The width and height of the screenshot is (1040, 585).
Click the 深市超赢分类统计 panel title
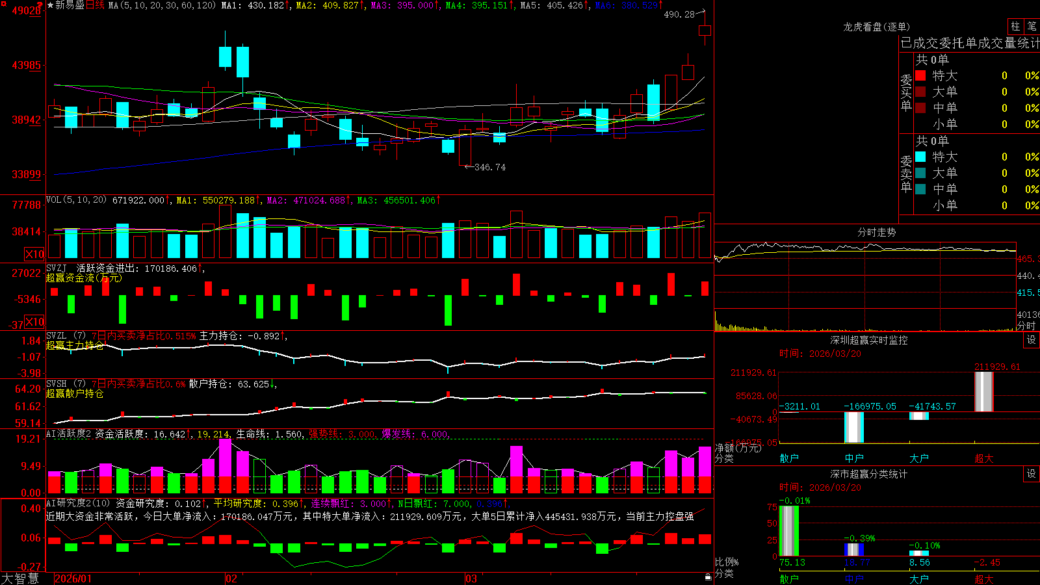868,474
